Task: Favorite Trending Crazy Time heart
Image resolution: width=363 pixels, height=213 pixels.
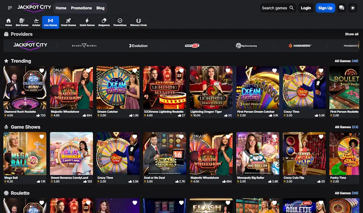Action: click(x=321, y=71)
